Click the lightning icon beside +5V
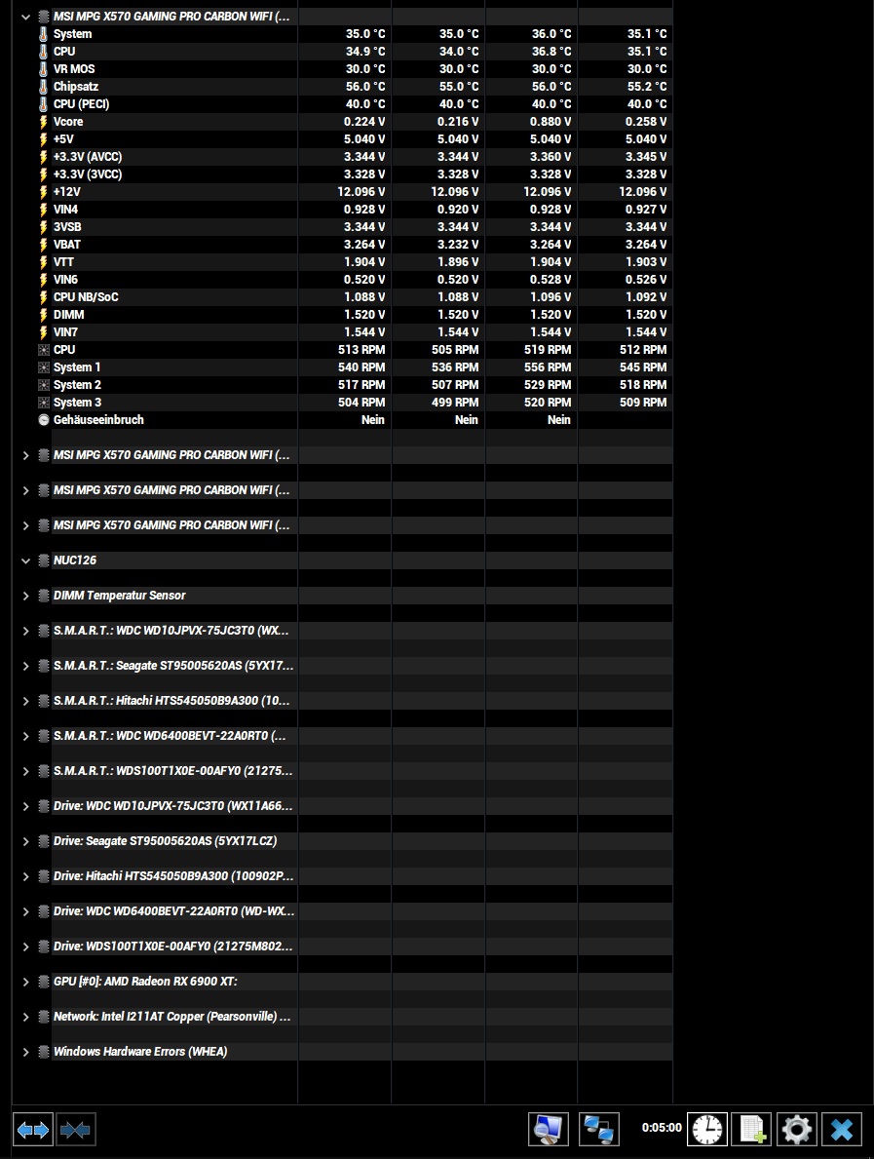Screen dimensions: 874x1159 coord(44,139)
